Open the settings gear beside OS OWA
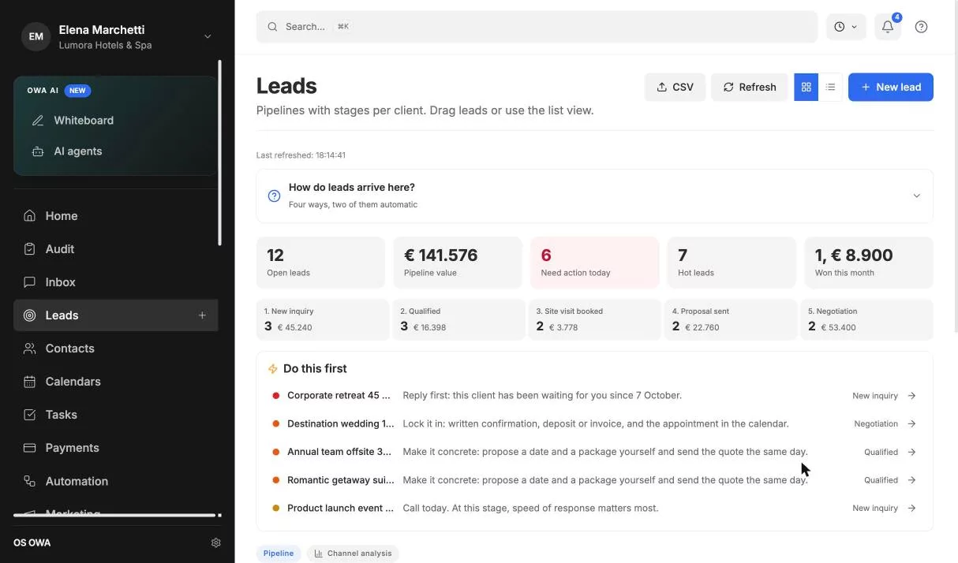This screenshot has height=563, width=958. (x=216, y=542)
